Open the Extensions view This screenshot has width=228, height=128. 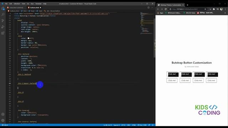(3, 33)
